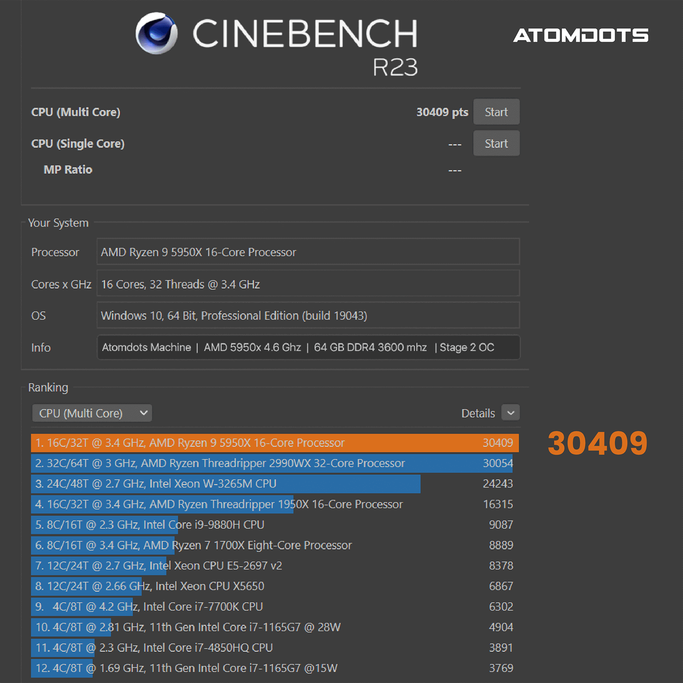Open the CPU (Multi Core) ranking dropdown
Viewport: 683px width, 683px height.
pyautogui.click(x=92, y=413)
